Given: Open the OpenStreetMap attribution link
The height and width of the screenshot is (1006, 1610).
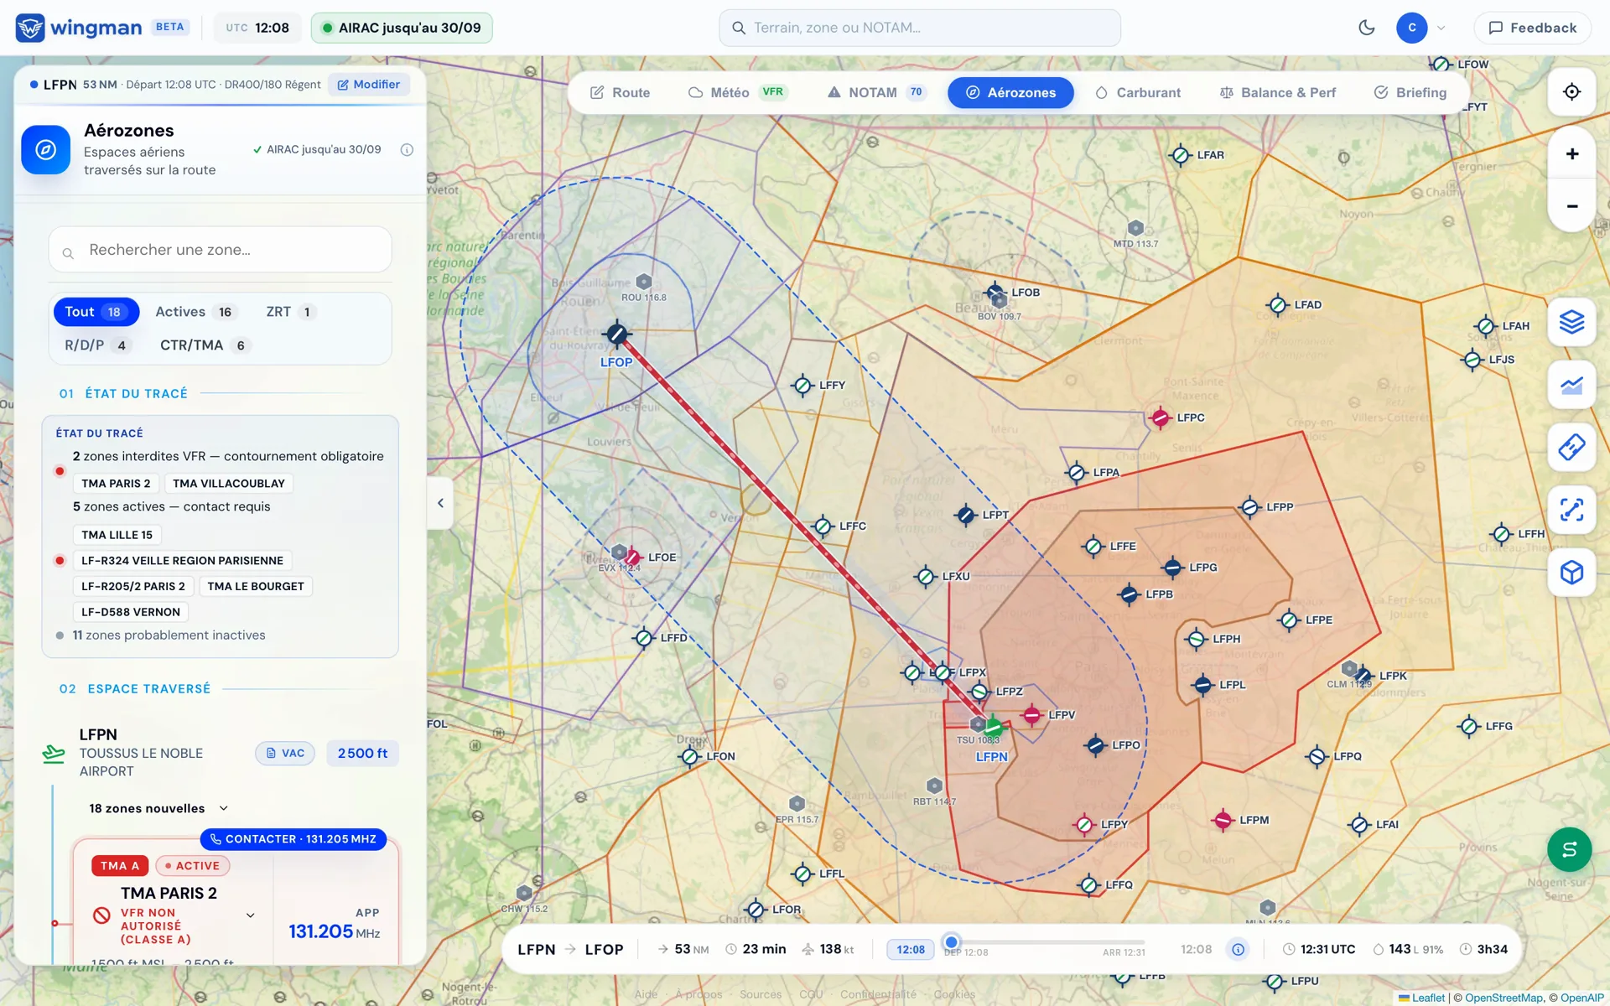Looking at the screenshot, I should point(1504,998).
